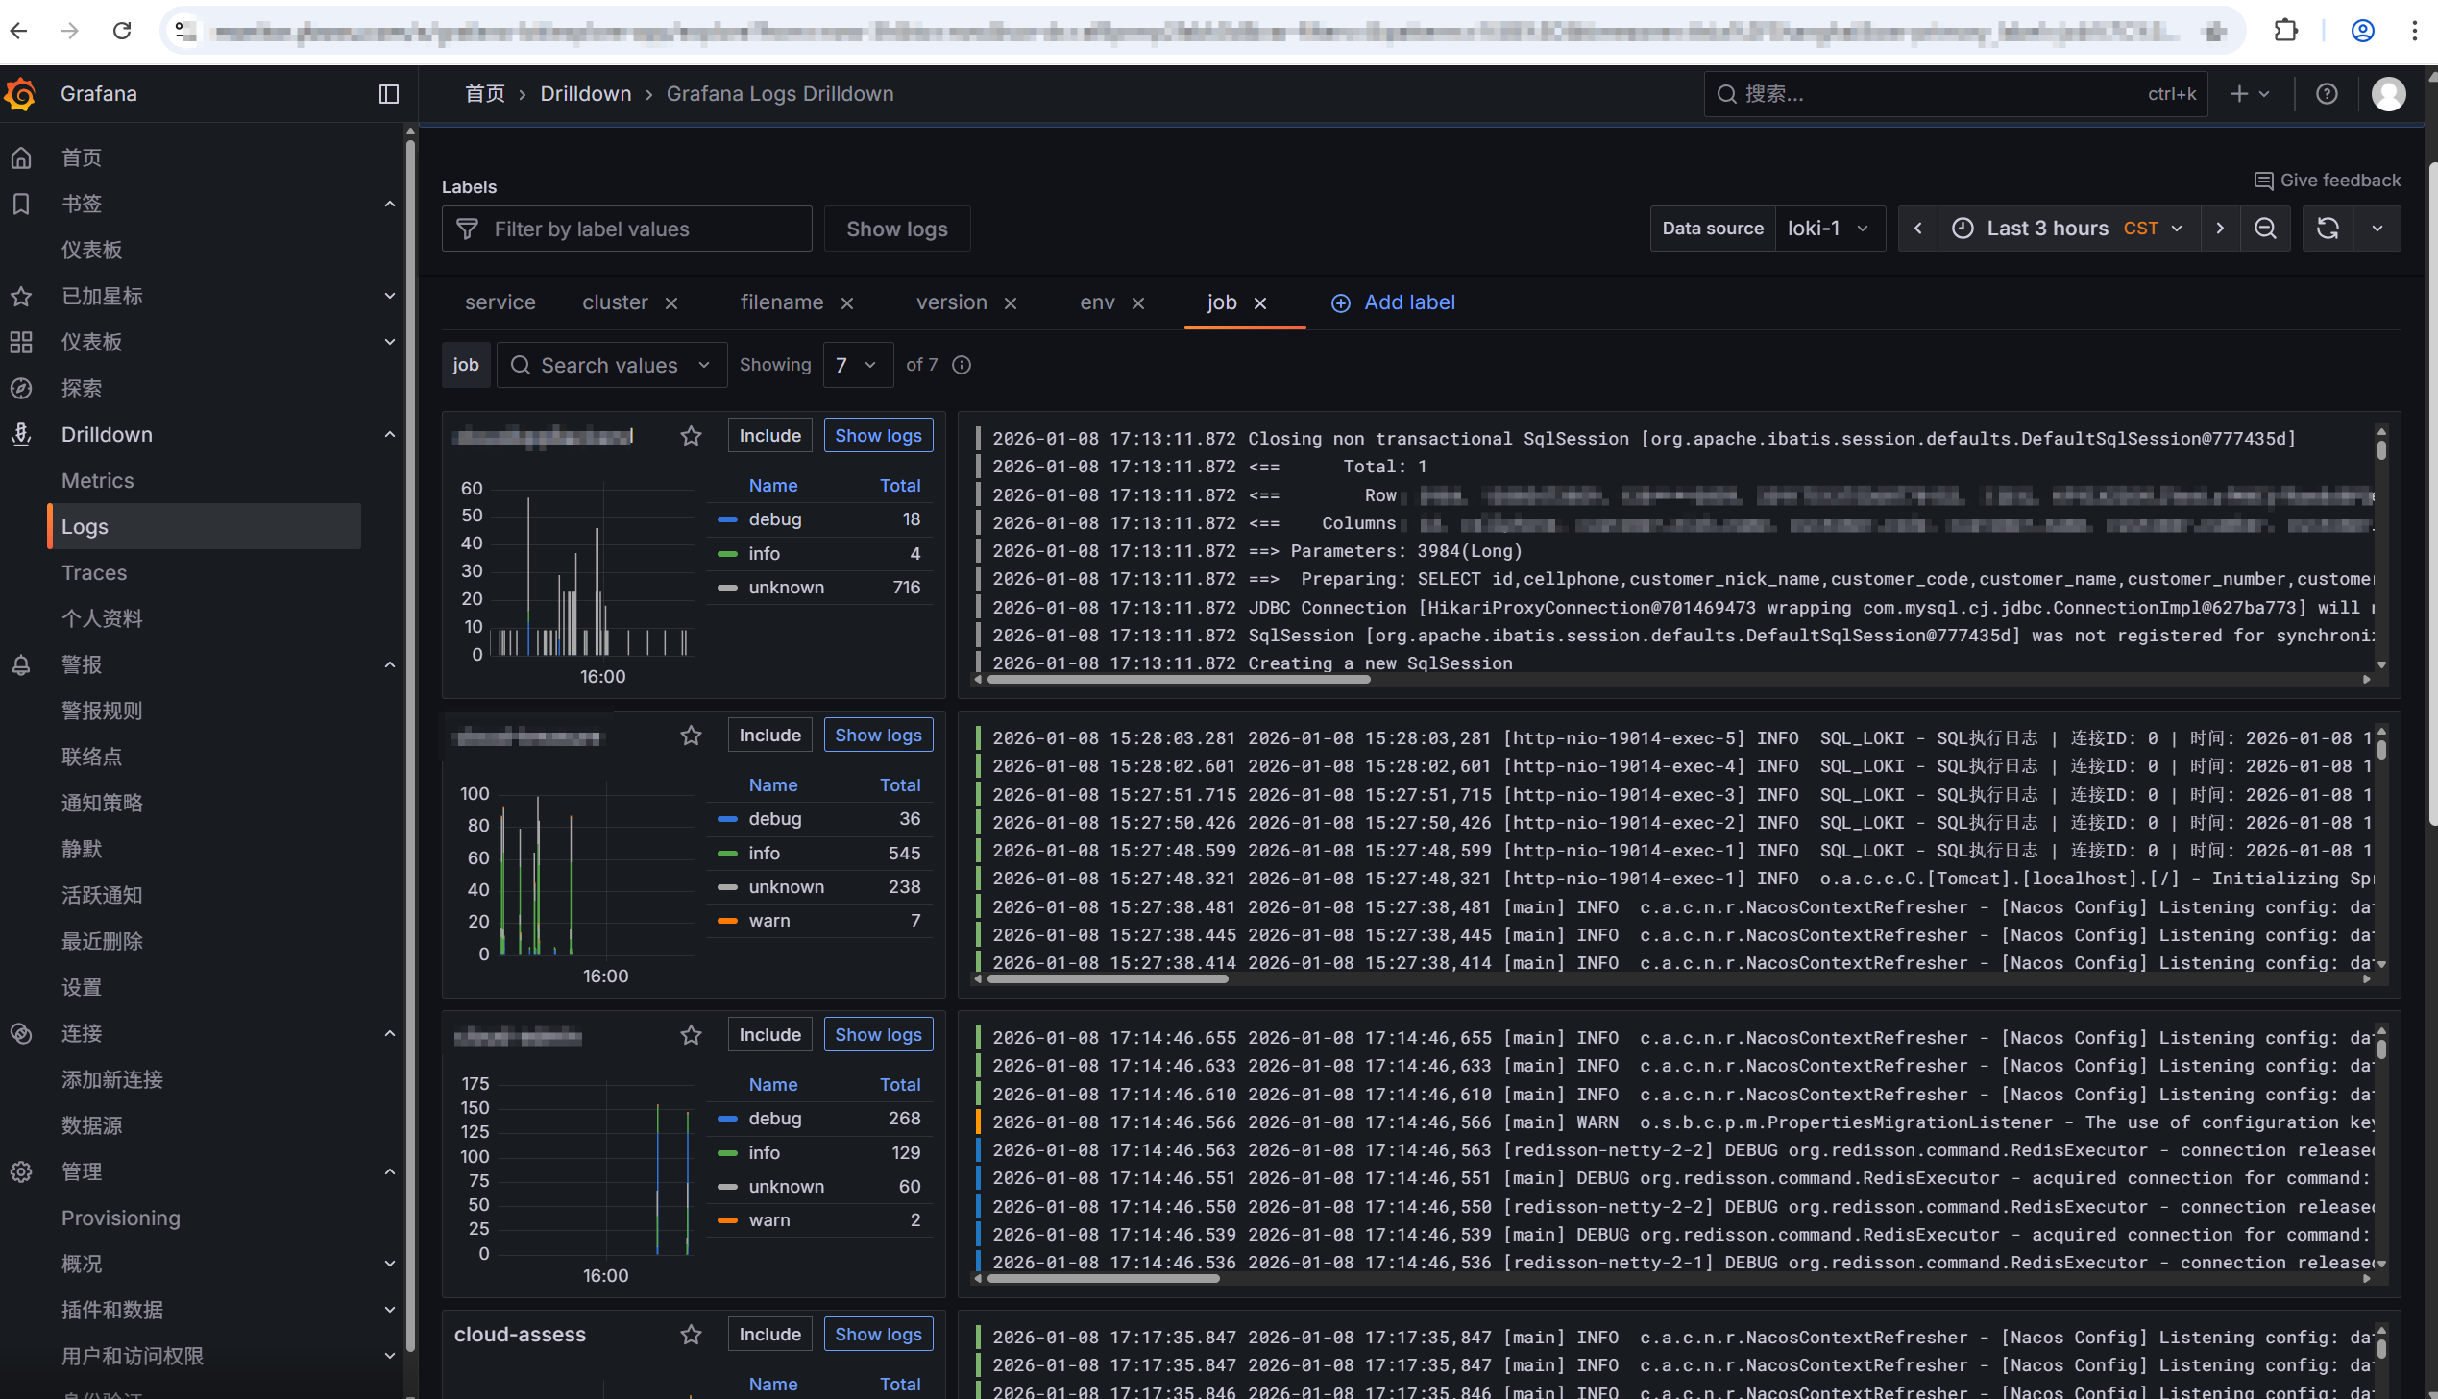Collapse the Drilldown sidebar section
Viewport: 2438px width, 1399px height.
tap(389, 435)
